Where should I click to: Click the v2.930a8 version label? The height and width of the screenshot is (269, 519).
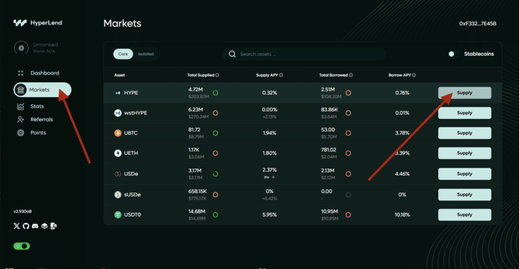click(x=22, y=211)
